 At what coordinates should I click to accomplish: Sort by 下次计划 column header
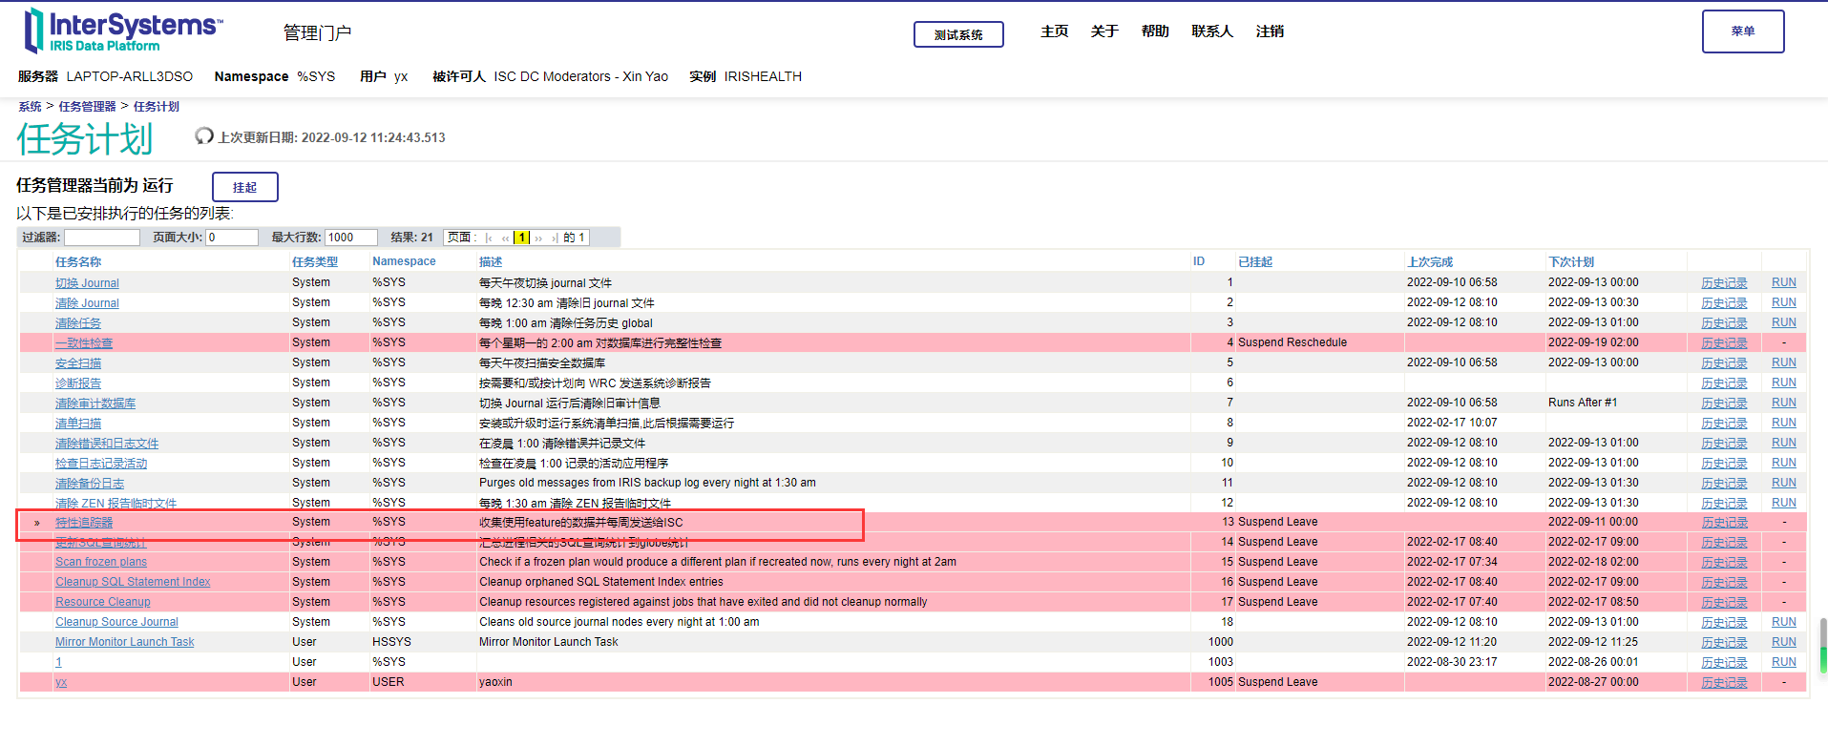pyautogui.click(x=1571, y=261)
